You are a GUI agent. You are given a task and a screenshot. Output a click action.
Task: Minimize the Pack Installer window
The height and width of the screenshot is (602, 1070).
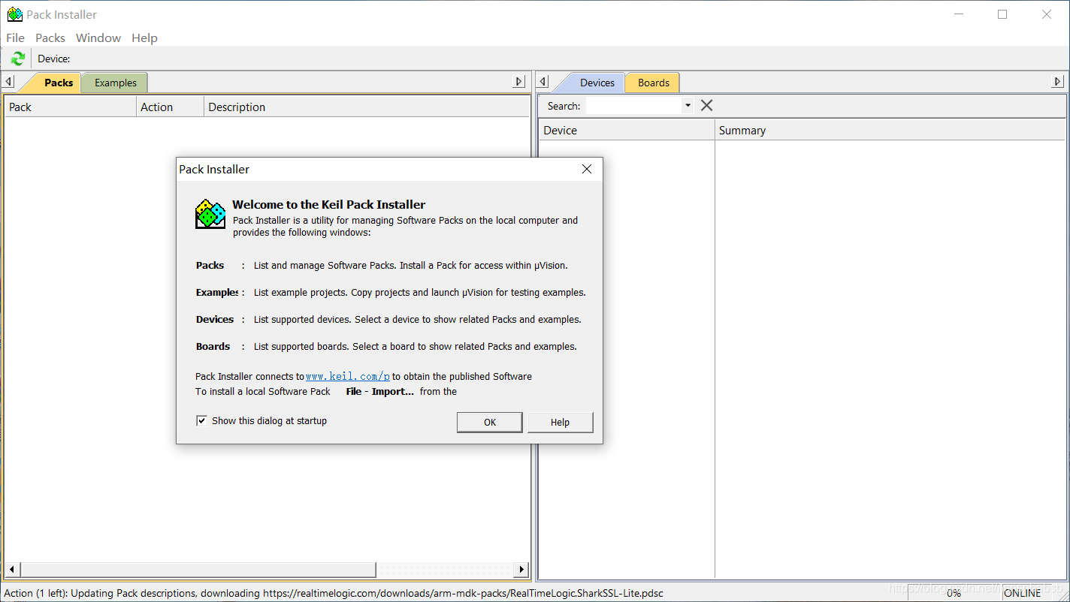pos(958,14)
